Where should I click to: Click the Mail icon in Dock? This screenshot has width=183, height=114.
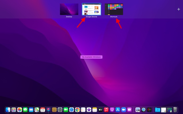coord(31,109)
